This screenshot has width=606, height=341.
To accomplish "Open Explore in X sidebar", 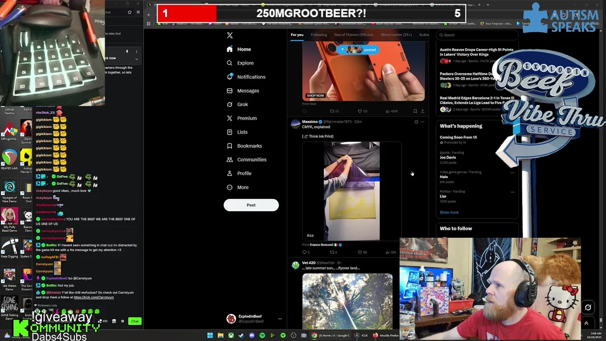I will pos(240,63).
